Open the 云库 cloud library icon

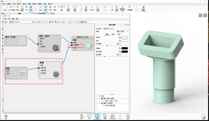pos(6,116)
